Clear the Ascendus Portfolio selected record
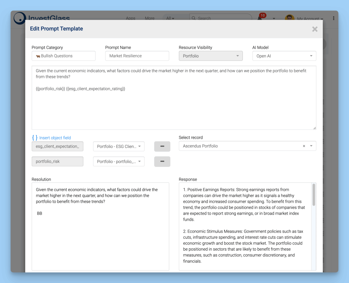Viewport: 349px width, 283px height. [x=304, y=146]
